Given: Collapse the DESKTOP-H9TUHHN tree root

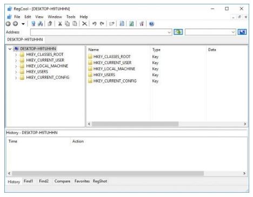Looking at the screenshot, I should (x=10, y=49).
